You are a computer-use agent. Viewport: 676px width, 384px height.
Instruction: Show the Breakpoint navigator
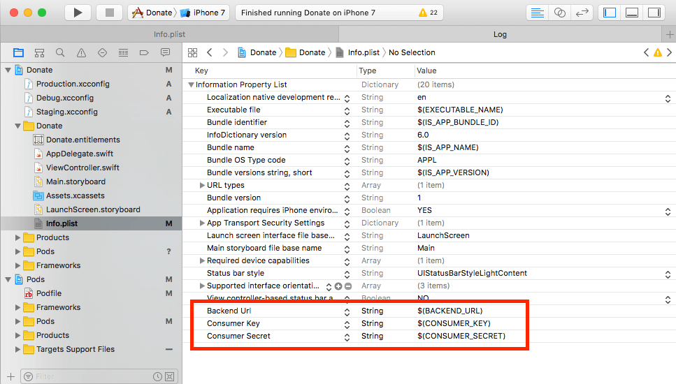pos(144,52)
